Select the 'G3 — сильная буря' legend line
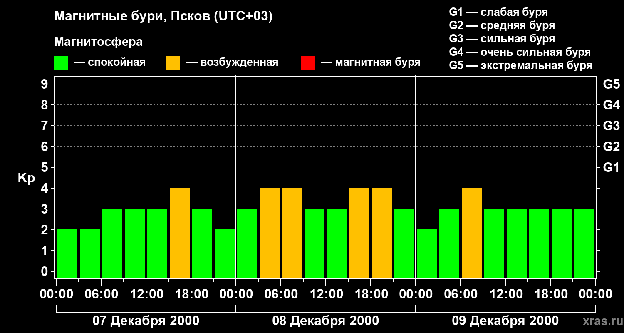The image size is (624, 333). pos(502,39)
